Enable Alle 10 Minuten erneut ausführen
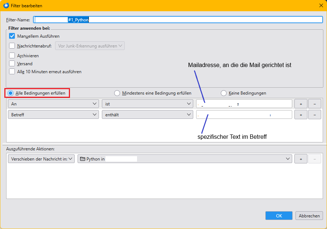Viewport: 327px width, 229px height. (12, 71)
